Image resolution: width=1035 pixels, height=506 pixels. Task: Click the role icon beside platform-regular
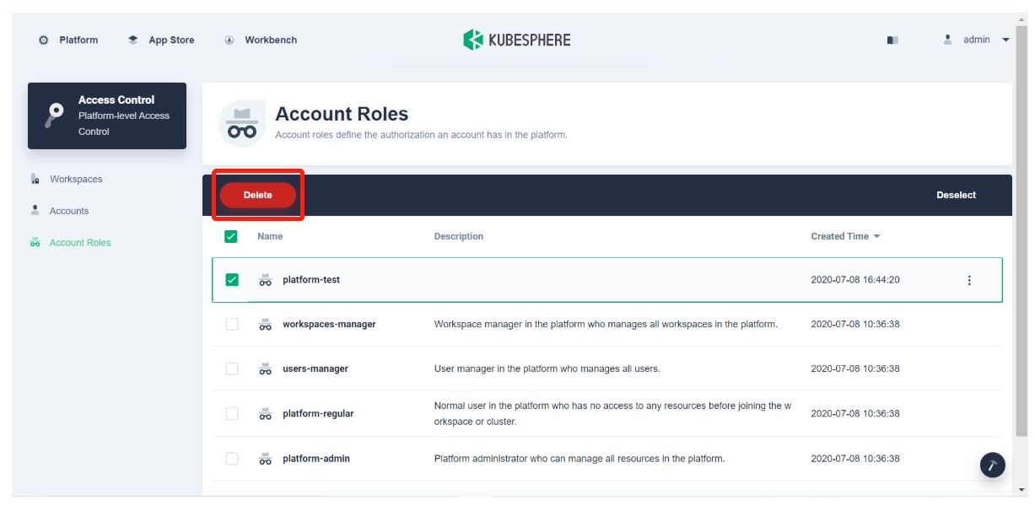click(x=265, y=413)
